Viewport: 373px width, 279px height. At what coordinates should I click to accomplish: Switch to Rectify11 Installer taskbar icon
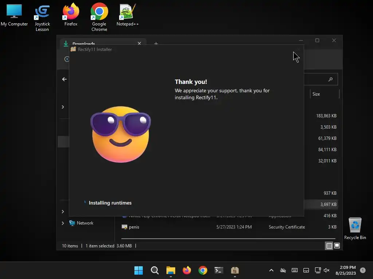[x=235, y=270]
